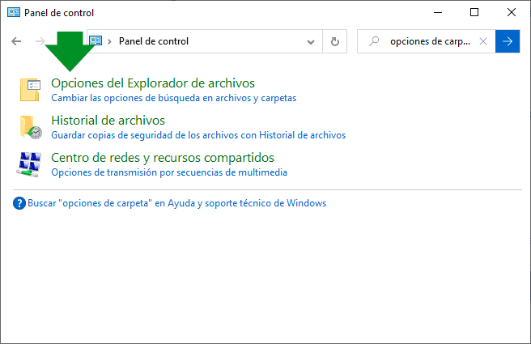Open Guardar copias de seguridad link

click(x=198, y=135)
